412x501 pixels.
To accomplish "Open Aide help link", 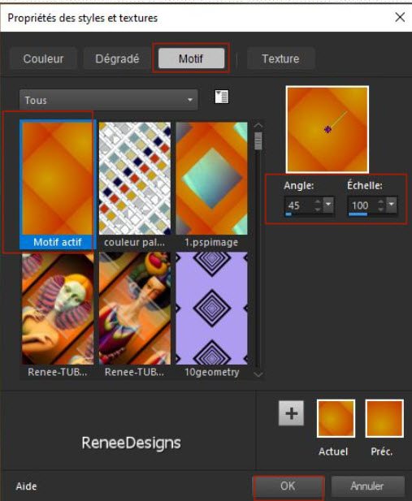I will pyautogui.click(x=27, y=486).
